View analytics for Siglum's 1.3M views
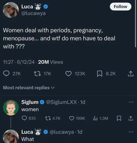The width and height of the screenshot is (137, 143). coord(95,118)
